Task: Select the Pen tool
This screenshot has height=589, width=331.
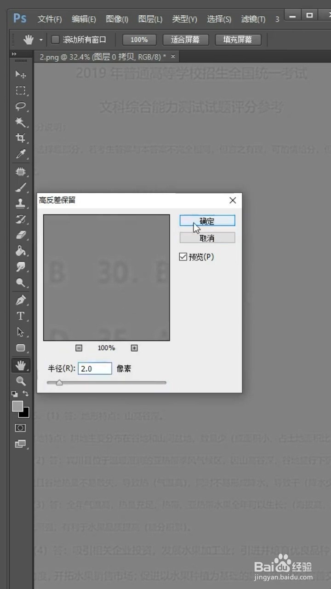Action: [20, 300]
